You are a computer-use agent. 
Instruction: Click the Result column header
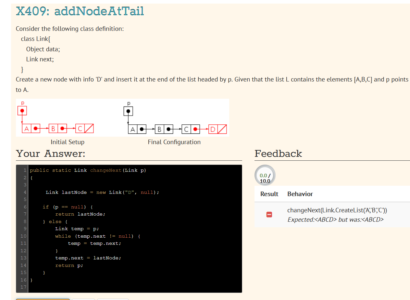269,194
